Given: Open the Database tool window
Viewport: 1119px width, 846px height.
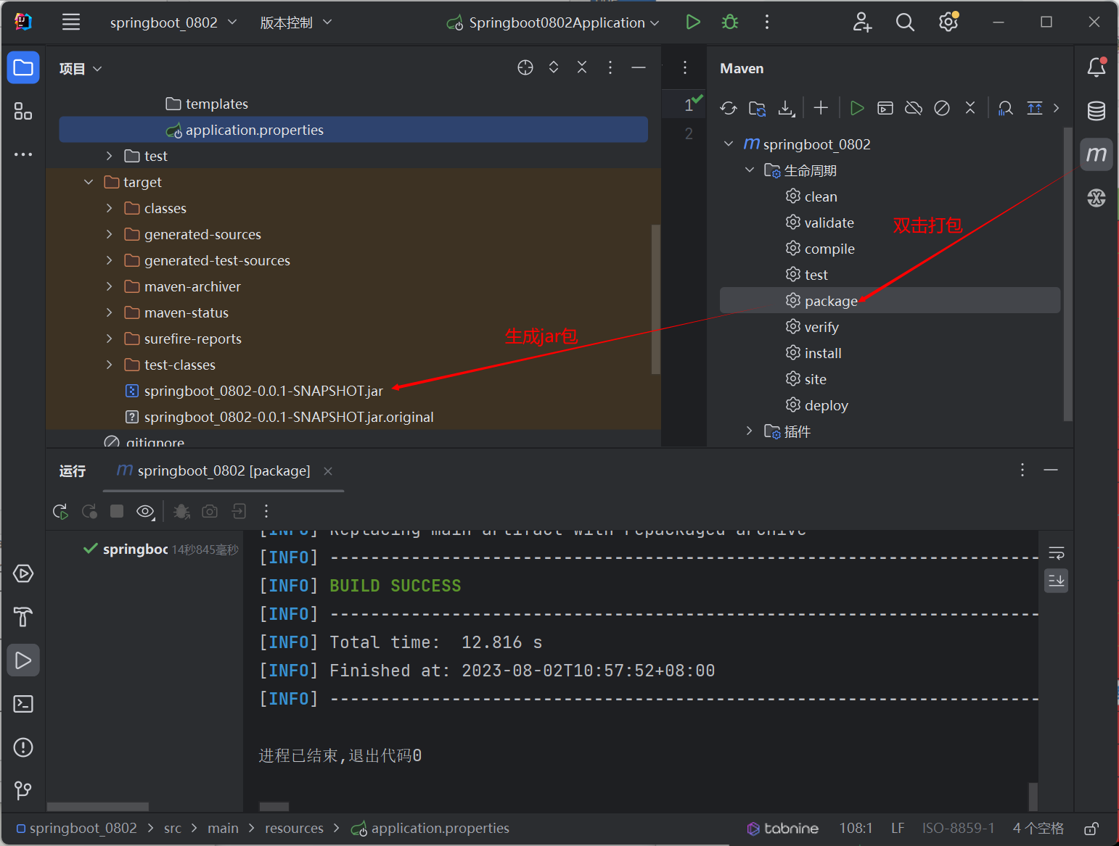Looking at the screenshot, I should [1096, 110].
